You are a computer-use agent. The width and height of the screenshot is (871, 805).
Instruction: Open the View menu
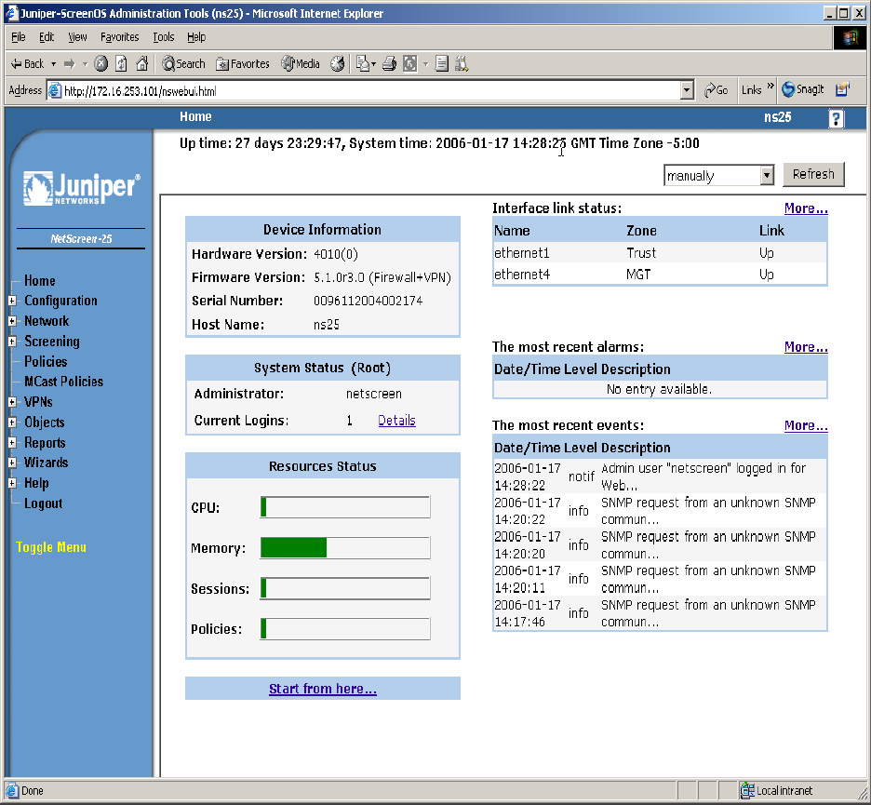77,37
